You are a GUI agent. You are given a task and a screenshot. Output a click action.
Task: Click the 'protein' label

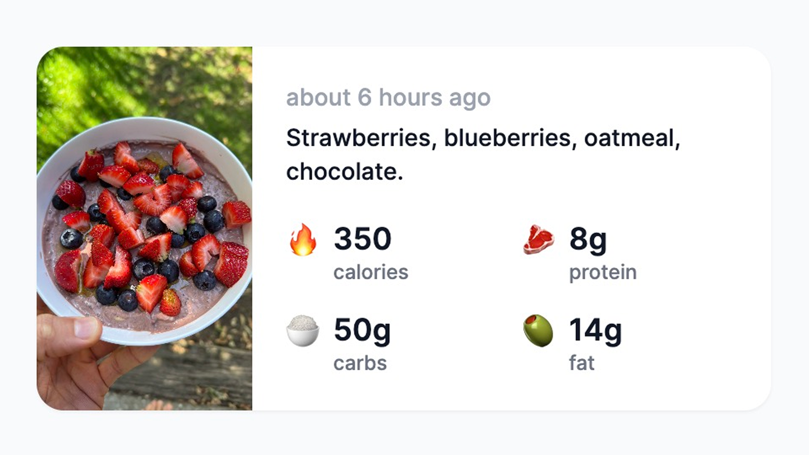pyautogui.click(x=603, y=273)
